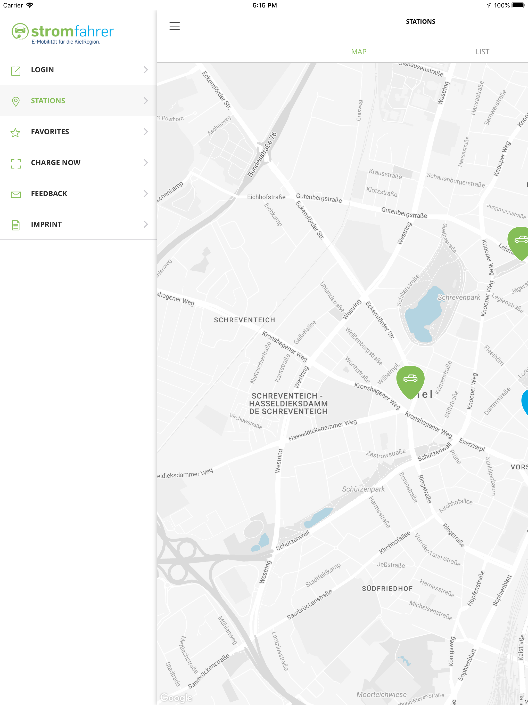Click the Wi-Fi status icon
The width and height of the screenshot is (528, 705).
30,5
